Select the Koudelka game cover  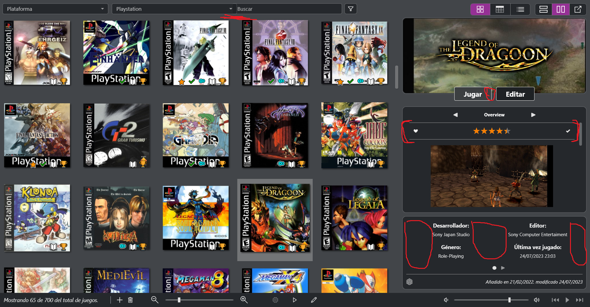pos(116,218)
